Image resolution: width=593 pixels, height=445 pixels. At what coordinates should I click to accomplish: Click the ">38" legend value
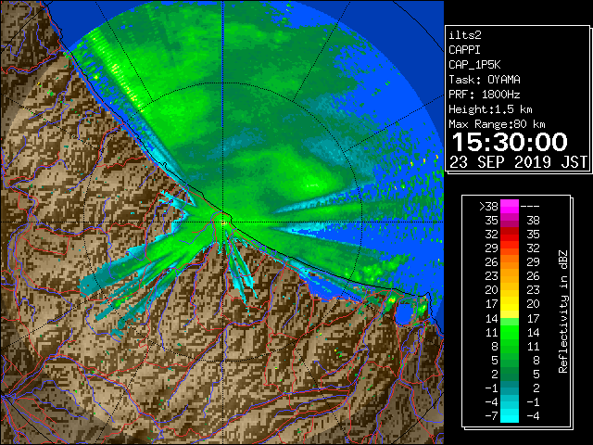coord(488,207)
